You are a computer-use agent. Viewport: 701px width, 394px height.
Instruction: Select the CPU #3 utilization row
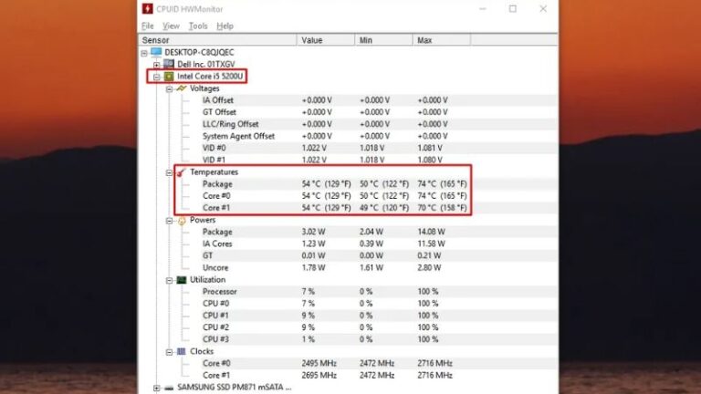[349, 339]
